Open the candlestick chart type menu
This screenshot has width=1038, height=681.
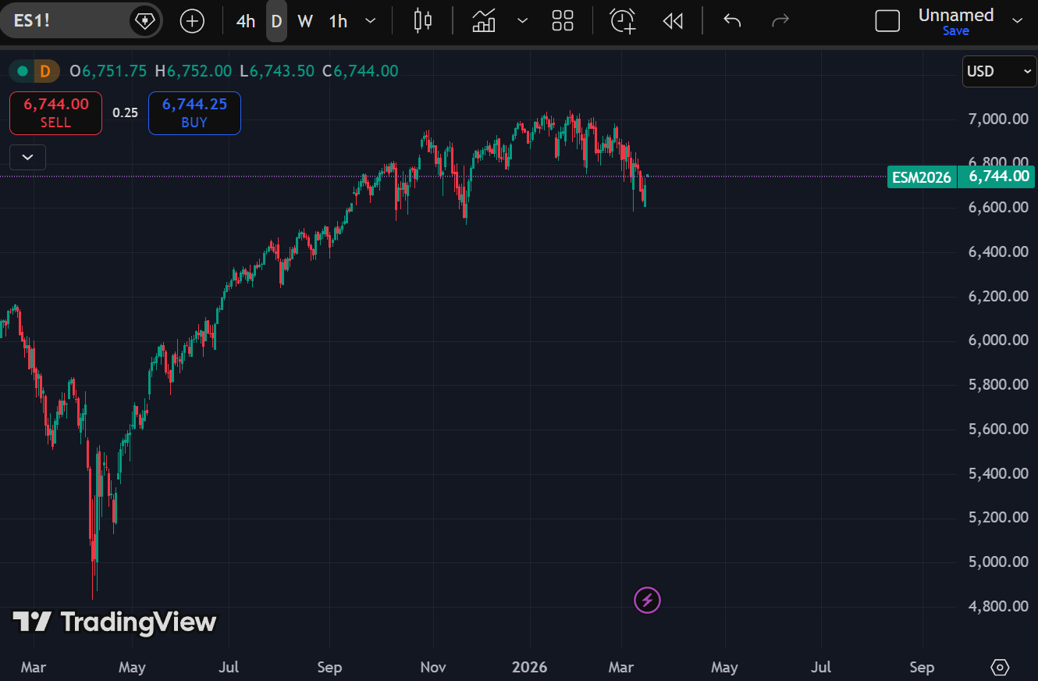(423, 21)
